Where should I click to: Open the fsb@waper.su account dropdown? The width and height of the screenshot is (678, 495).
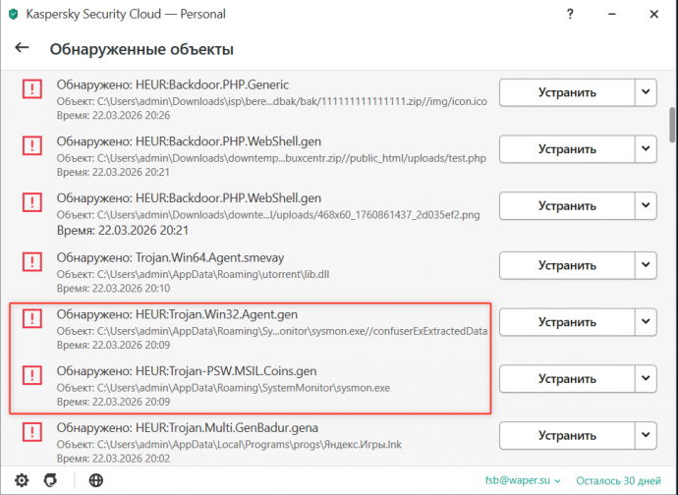pyautogui.click(x=523, y=480)
